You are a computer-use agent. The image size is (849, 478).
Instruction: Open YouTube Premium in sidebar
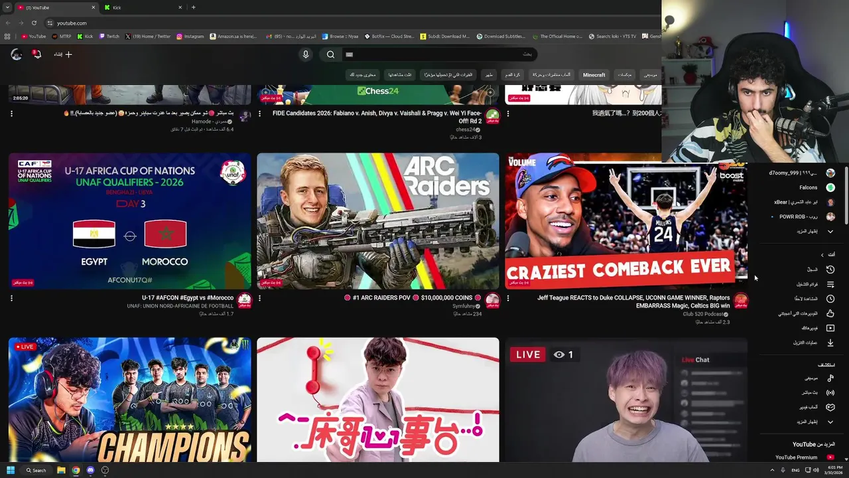tap(805, 457)
